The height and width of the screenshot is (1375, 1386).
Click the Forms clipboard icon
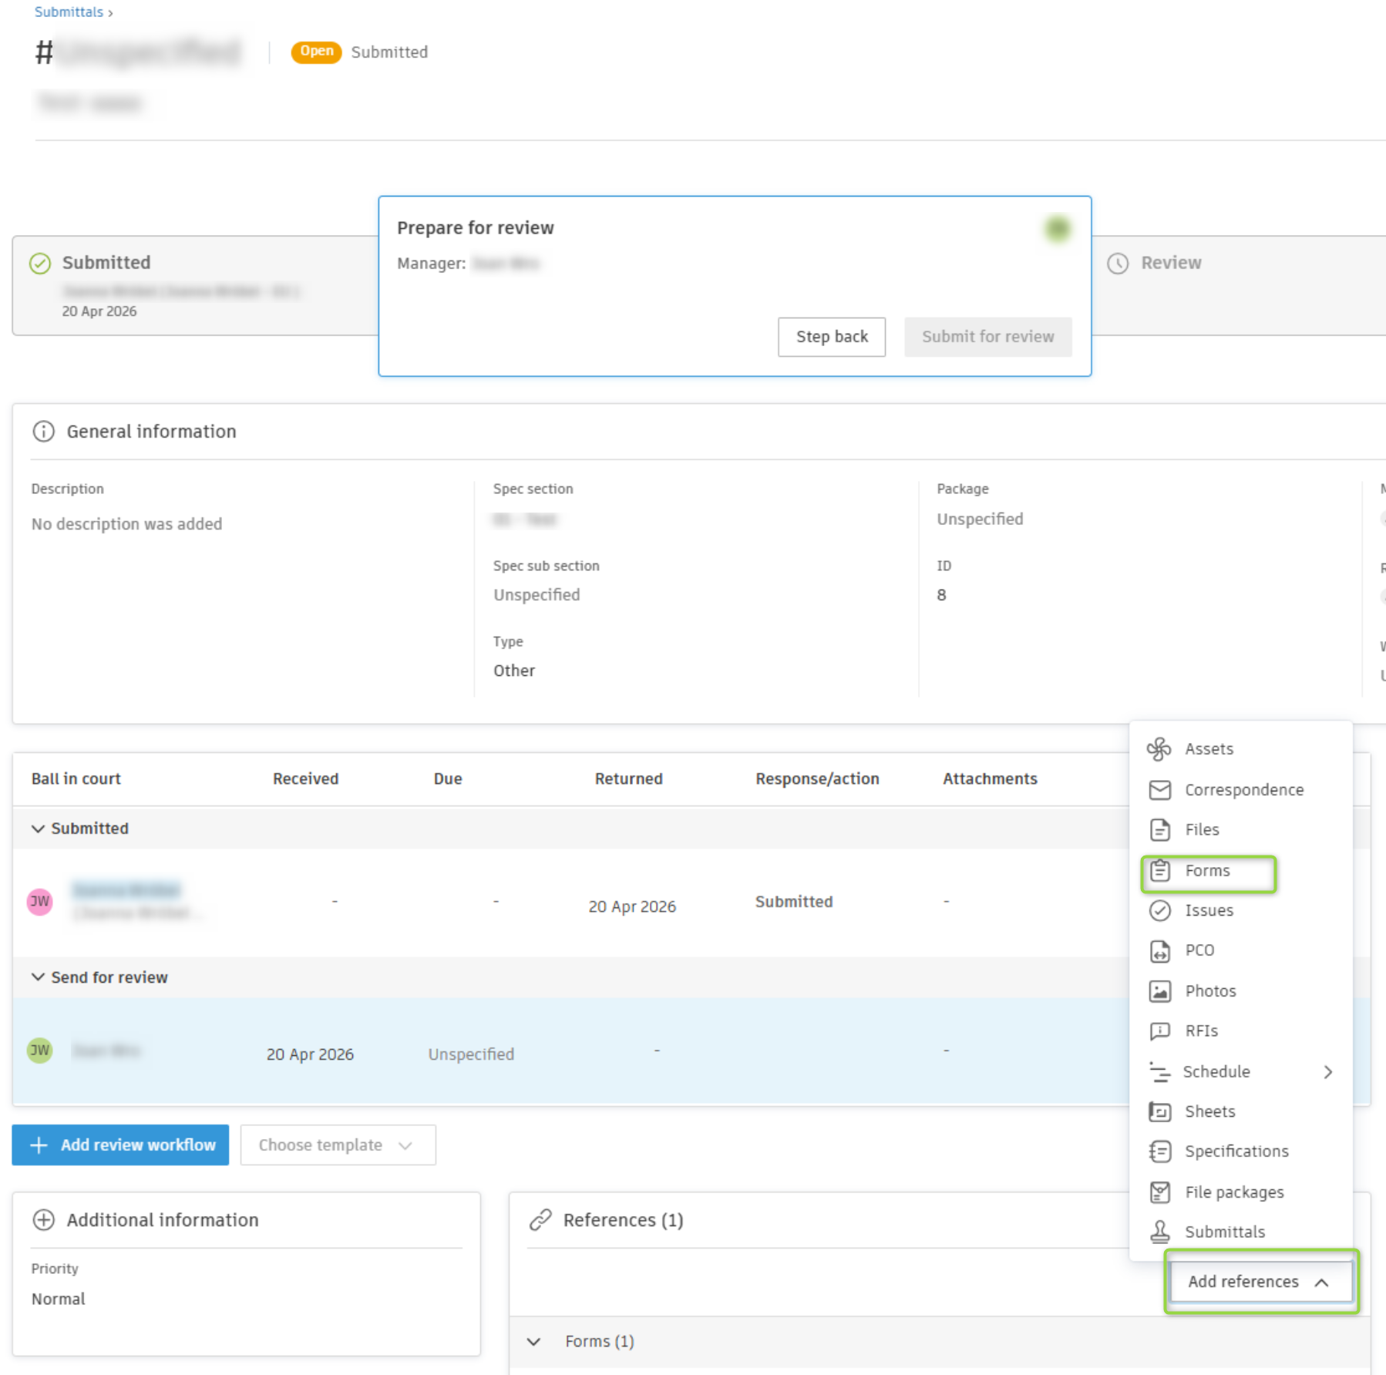(1159, 870)
